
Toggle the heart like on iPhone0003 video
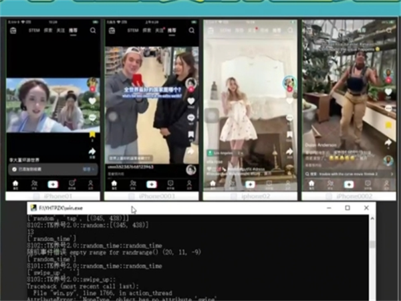[x=190, y=101]
